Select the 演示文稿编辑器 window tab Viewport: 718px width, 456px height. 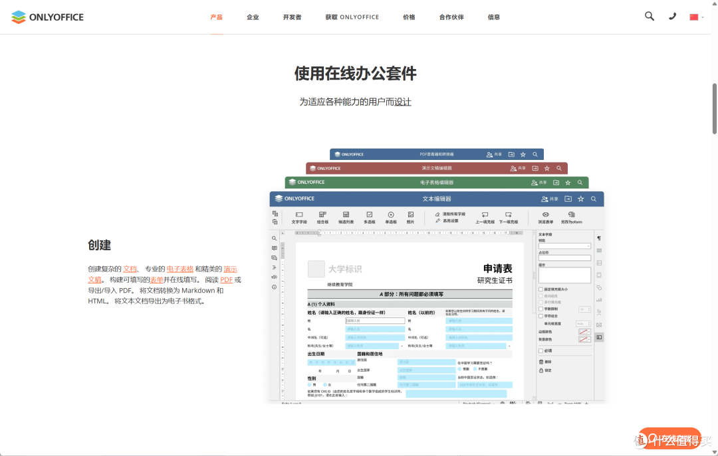[x=436, y=169]
